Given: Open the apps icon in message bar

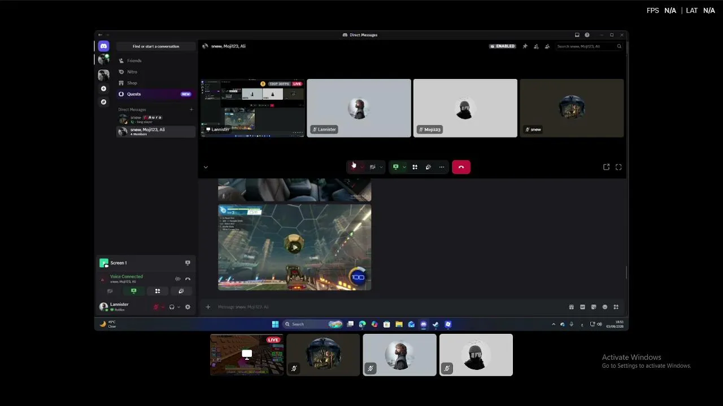Looking at the screenshot, I should point(616,307).
